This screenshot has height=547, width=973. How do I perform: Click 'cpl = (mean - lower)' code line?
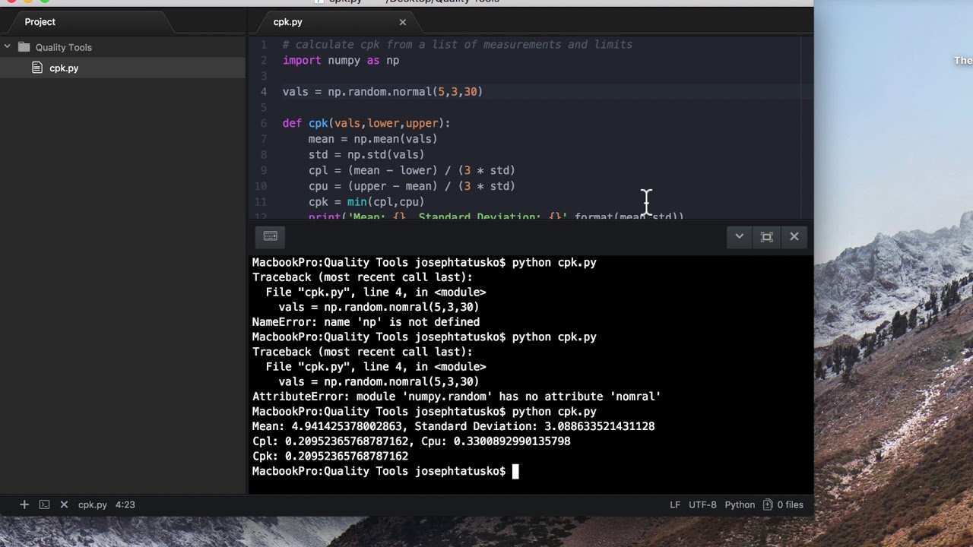(x=411, y=170)
